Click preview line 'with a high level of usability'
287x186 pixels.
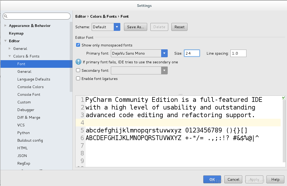point(170,107)
